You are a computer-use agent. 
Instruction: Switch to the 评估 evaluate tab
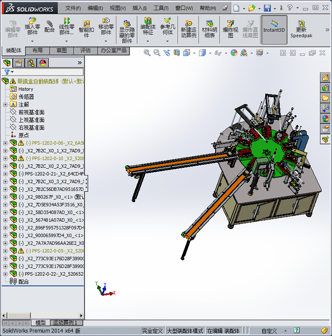pos(86,51)
